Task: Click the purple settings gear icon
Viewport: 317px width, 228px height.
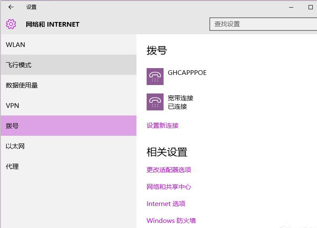Action: [x=11, y=24]
